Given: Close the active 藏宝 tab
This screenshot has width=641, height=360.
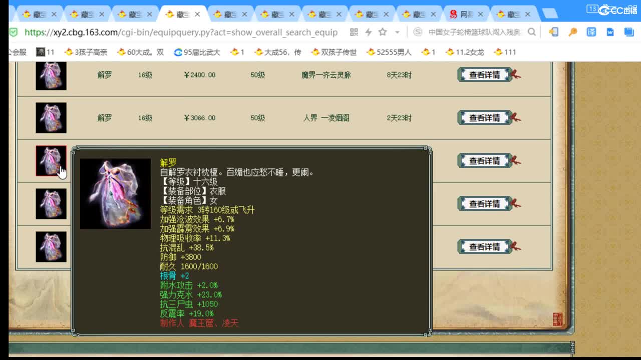Looking at the screenshot, I should click(x=197, y=14).
